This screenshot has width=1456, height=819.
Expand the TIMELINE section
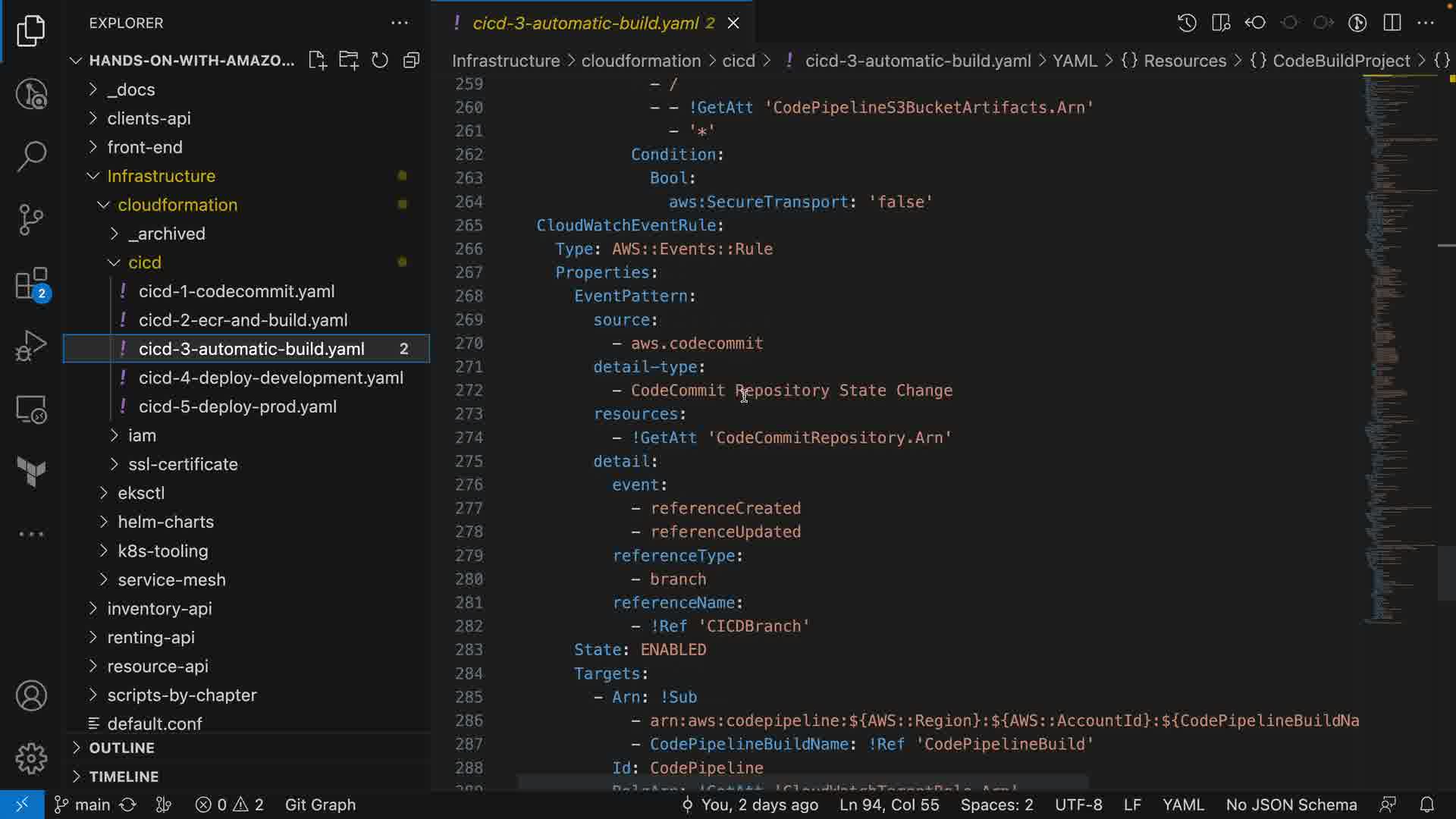tap(124, 777)
